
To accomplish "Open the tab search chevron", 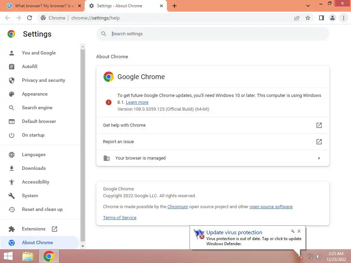I will (308, 6).
